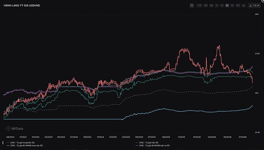Toggle the Tỷ giá đô NHNN mua vào legend
Image resolution: width=264 pixels, height=150 pixels.
tap(25, 145)
